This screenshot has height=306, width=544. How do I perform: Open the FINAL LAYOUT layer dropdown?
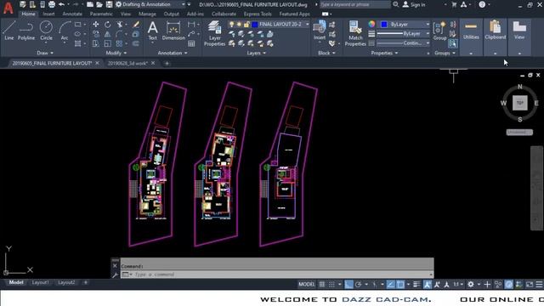click(308, 25)
